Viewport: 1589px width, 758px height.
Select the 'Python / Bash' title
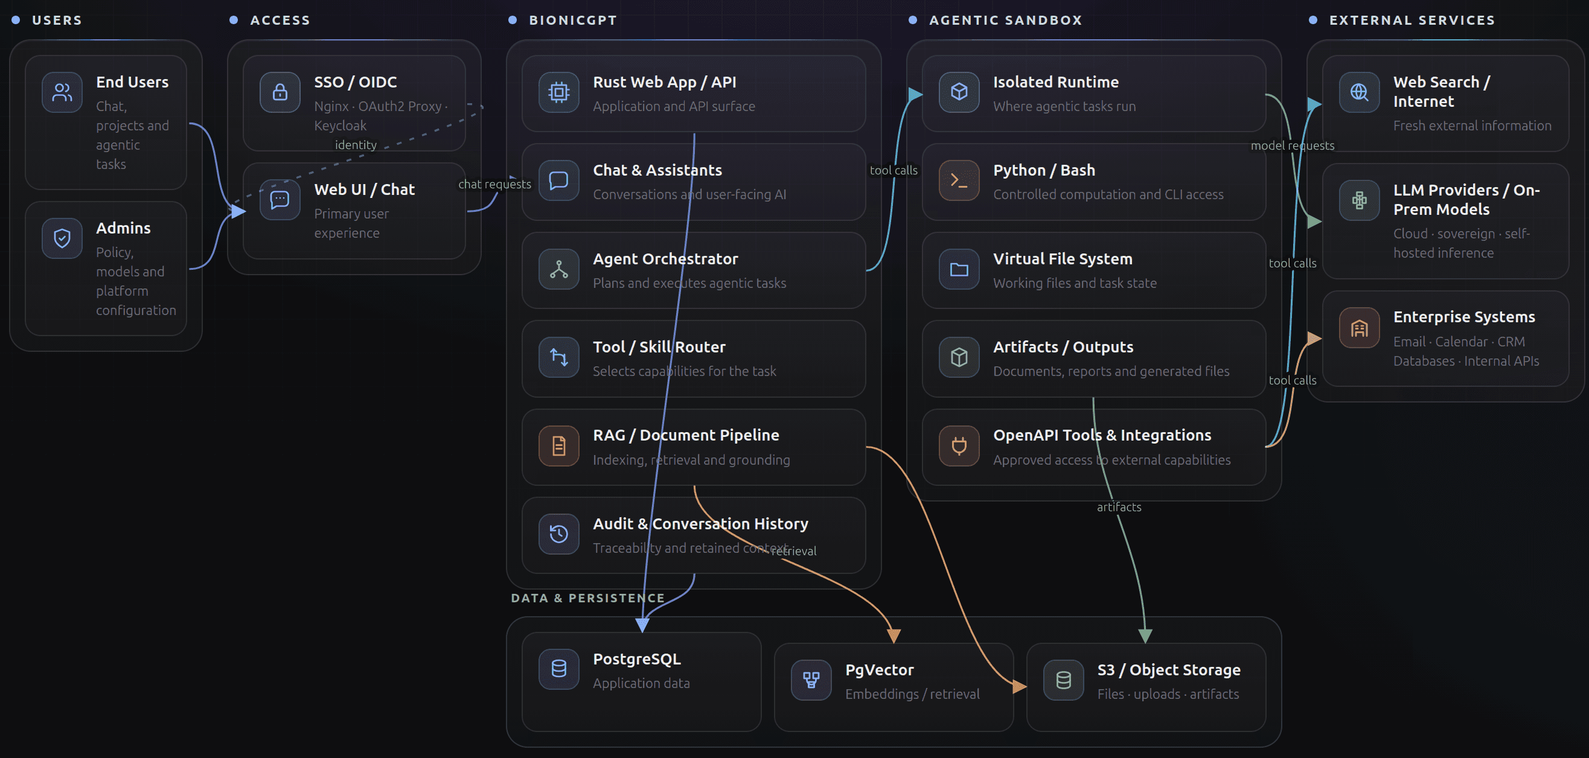pyautogui.click(x=1044, y=170)
